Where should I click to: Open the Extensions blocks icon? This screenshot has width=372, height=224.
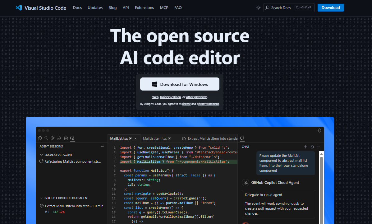[x=66, y=138]
